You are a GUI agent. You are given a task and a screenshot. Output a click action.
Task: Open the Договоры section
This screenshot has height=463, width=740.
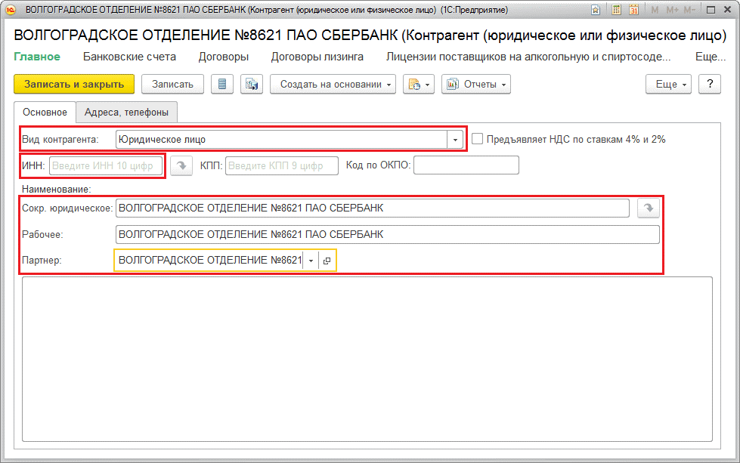(x=223, y=57)
